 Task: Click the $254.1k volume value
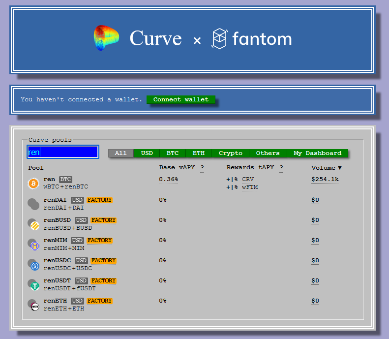coord(325,179)
